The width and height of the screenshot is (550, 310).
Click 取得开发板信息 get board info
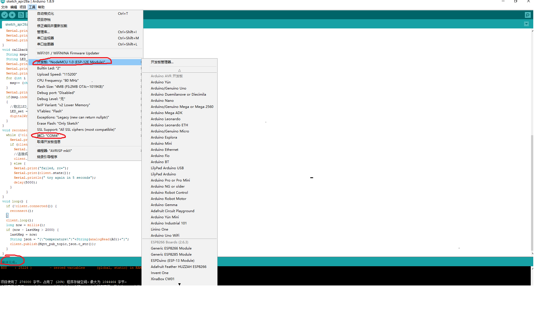(49, 142)
